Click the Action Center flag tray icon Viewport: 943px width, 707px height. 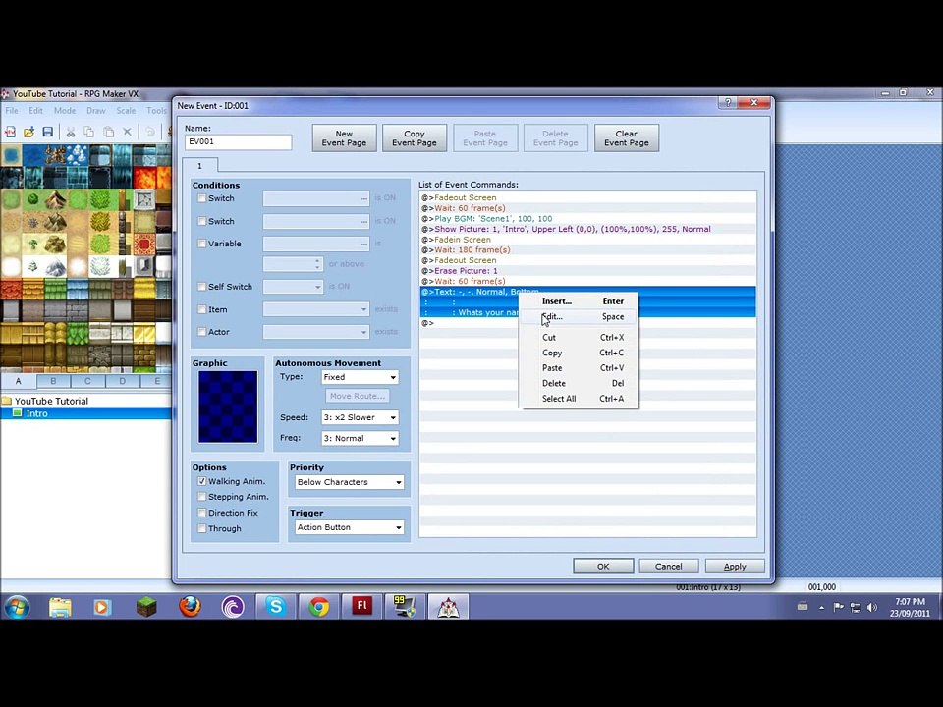point(838,607)
